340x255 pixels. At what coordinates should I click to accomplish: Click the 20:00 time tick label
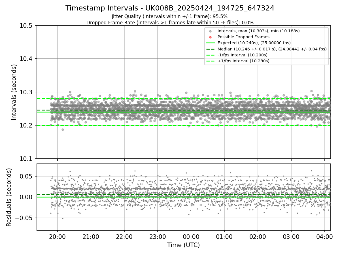tap(58, 236)
